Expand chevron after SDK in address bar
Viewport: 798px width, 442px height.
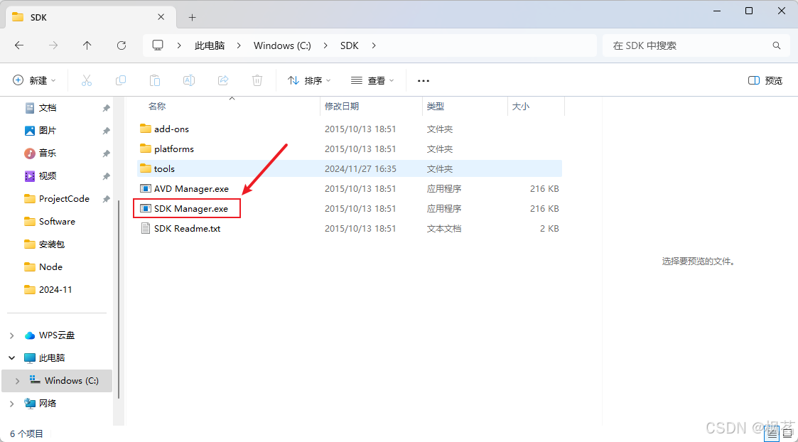click(374, 45)
